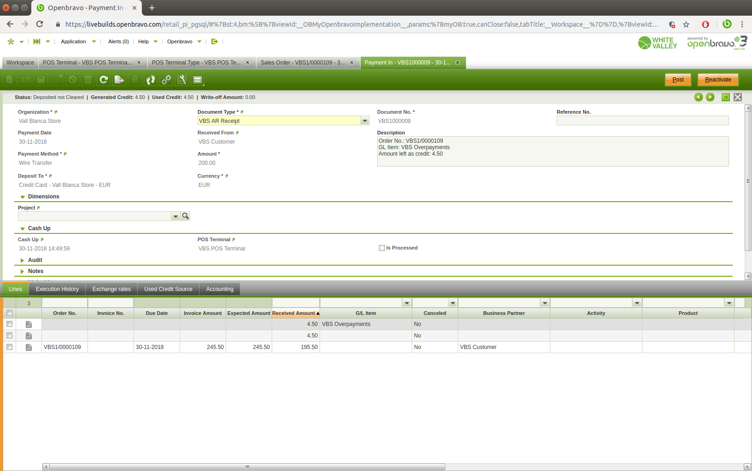Image resolution: width=752 pixels, height=471 pixels.
Task: Click the Project search magnifier icon
Action: 186,216
